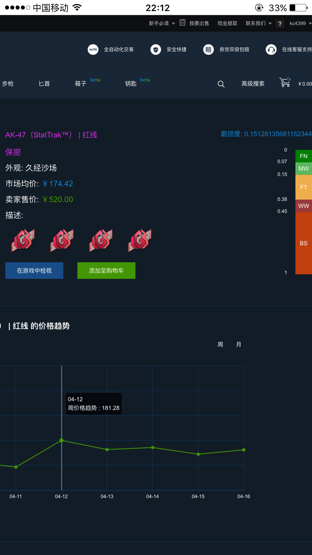Expand the 联系我们 dropdown
Image resolution: width=312 pixels, height=555 pixels.
click(258, 23)
